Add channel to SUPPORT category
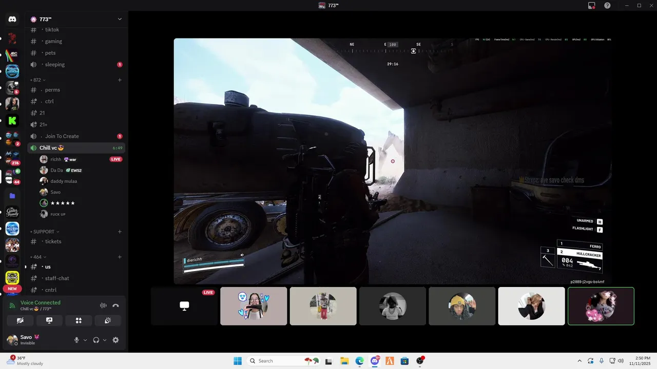 [x=120, y=232]
